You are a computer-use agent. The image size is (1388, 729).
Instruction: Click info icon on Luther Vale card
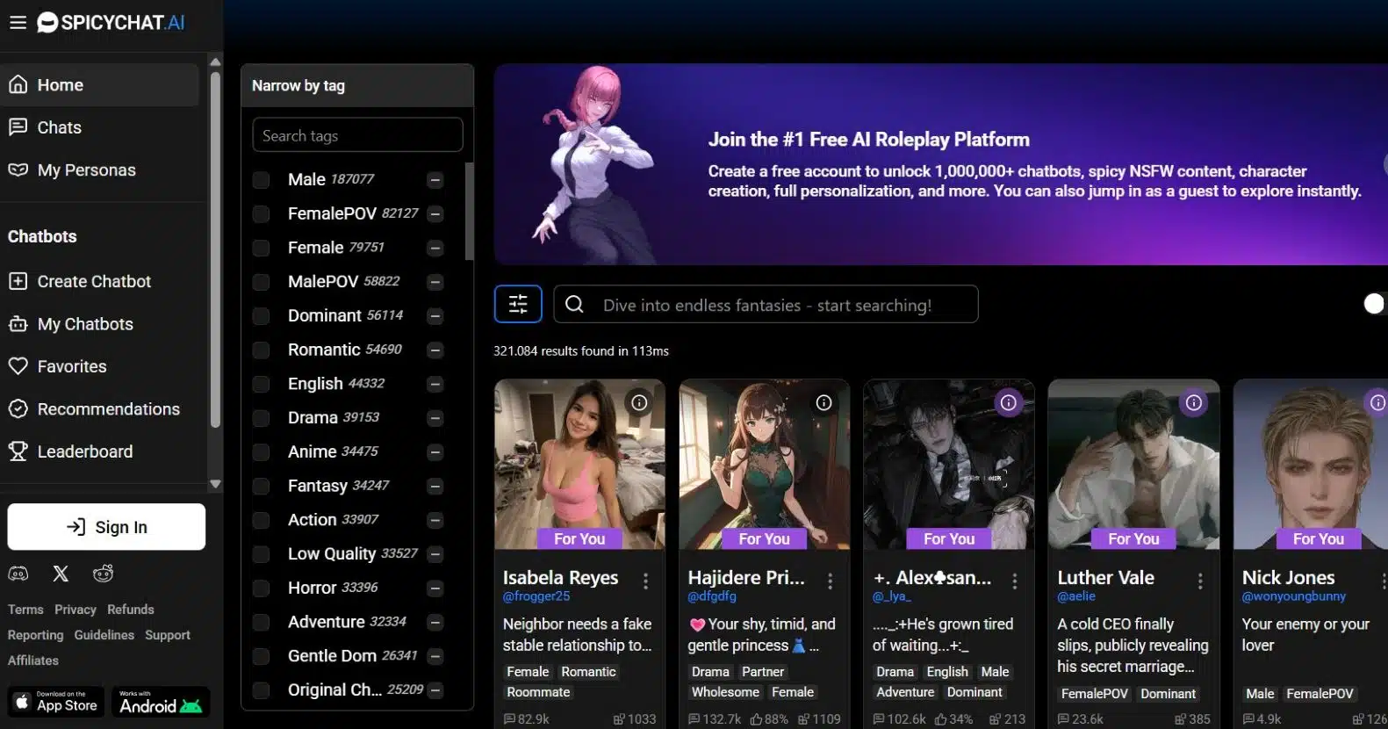pos(1193,402)
